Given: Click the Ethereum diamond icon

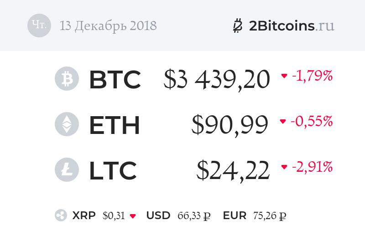Looking at the screenshot, I should tap(67, 125).
